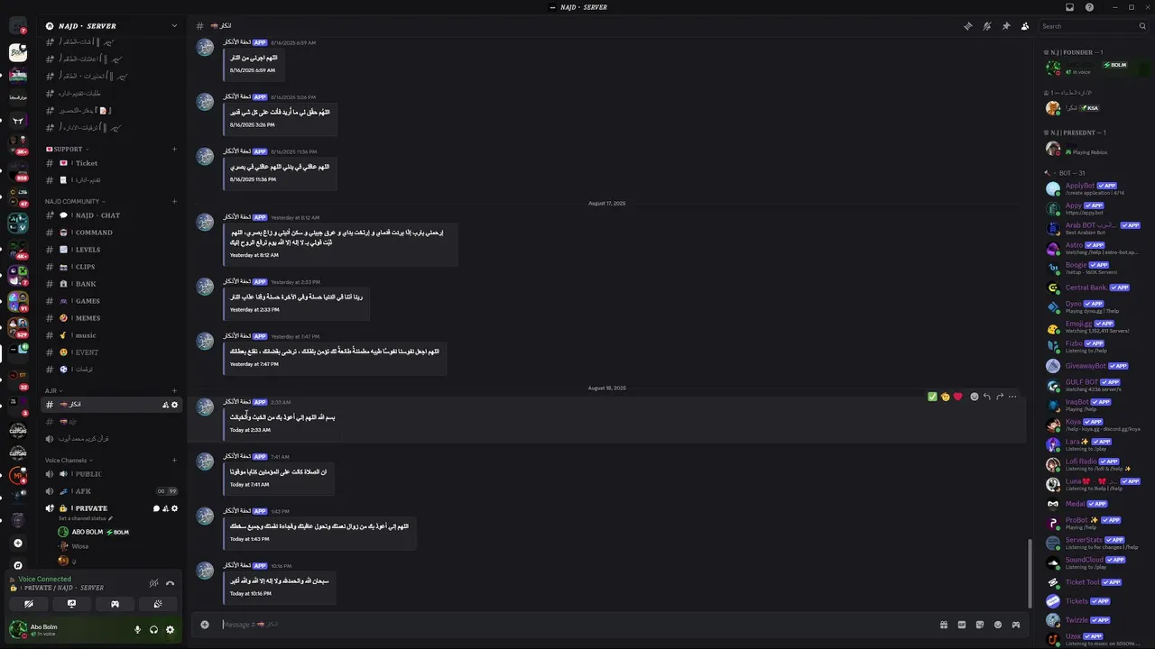The image size is (1155, 649).
Task: Open User Settings gear beside Abo Bolm
Action: (170, 630)
